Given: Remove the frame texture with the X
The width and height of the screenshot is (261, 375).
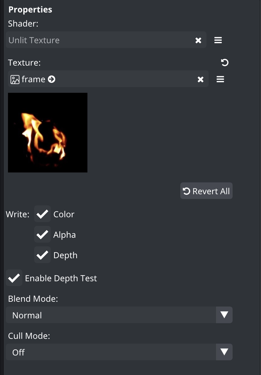Looking at the screenshot, I should [200, 79].
